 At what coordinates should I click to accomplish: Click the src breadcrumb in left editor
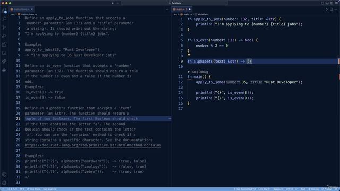coord(13,14)
